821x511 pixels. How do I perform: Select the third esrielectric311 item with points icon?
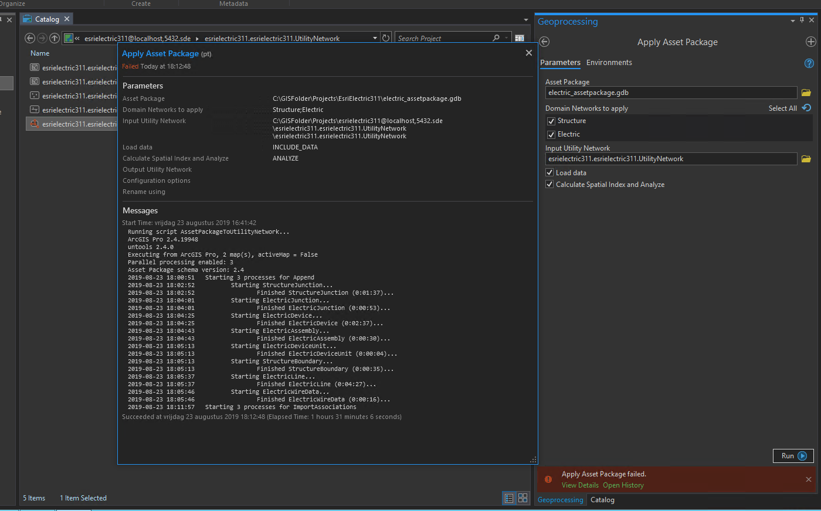click(x=74, y=96)
